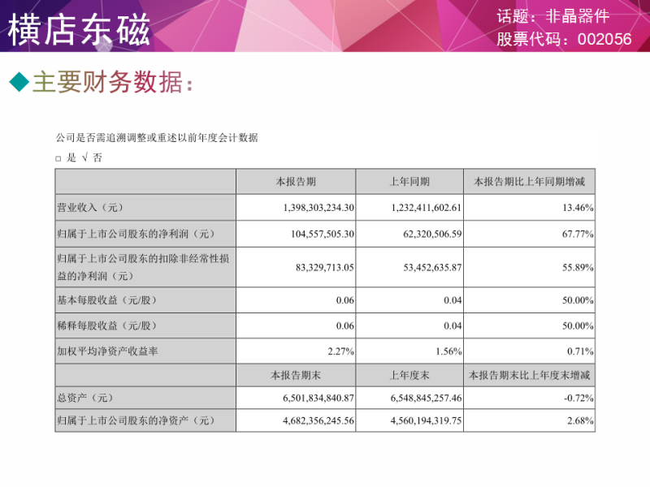
Task: Click the value 104,557,505.30
Action: [x=322, y=234]
